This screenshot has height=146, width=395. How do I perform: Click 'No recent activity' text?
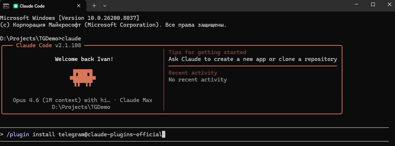(x=197, y=80)
